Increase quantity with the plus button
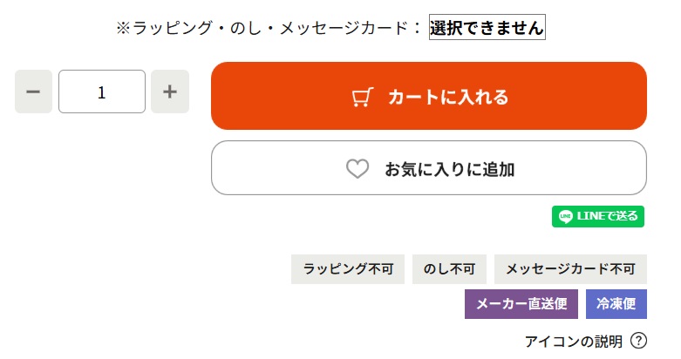The image size is (681, 359). coord(170,91)
